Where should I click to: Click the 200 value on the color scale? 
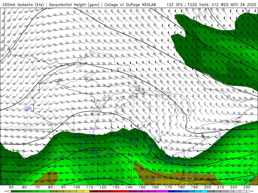(207, 187)
